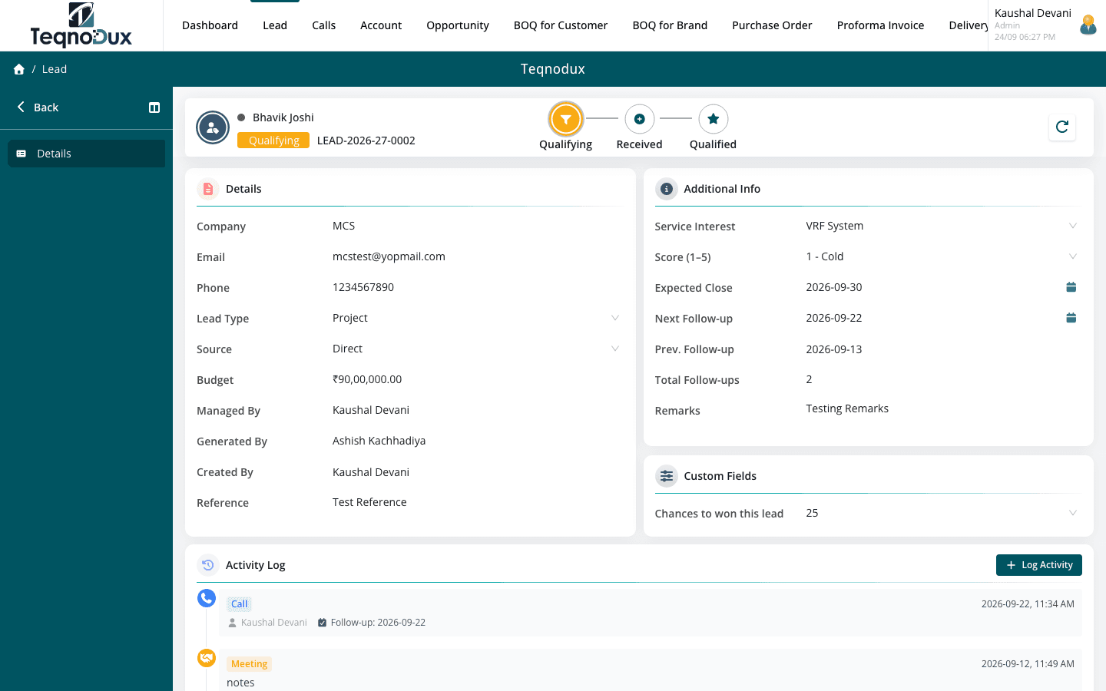Click the Kaushal Devani Admin profile name
This screenshot has width=1106, height=691.
coord(1032,13)
